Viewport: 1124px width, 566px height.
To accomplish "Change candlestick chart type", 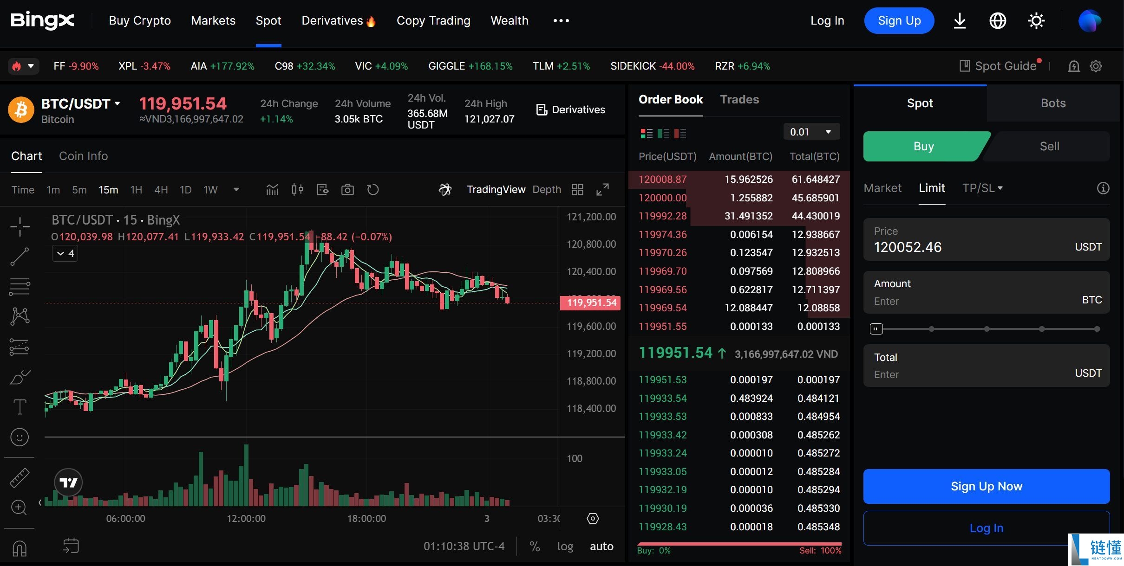I will (297, 190).
